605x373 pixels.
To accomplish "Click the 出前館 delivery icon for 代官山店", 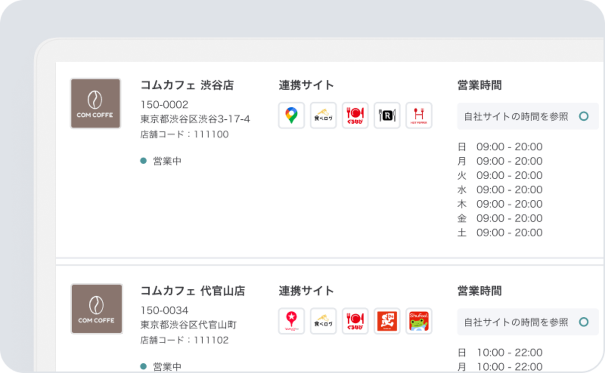I will 387,321.
